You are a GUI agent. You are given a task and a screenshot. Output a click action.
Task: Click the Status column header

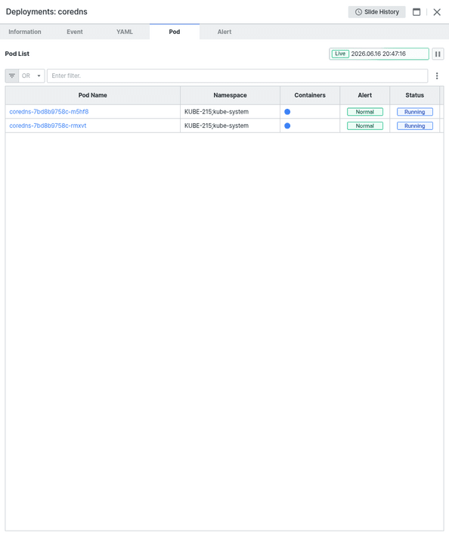coord(415,95)
